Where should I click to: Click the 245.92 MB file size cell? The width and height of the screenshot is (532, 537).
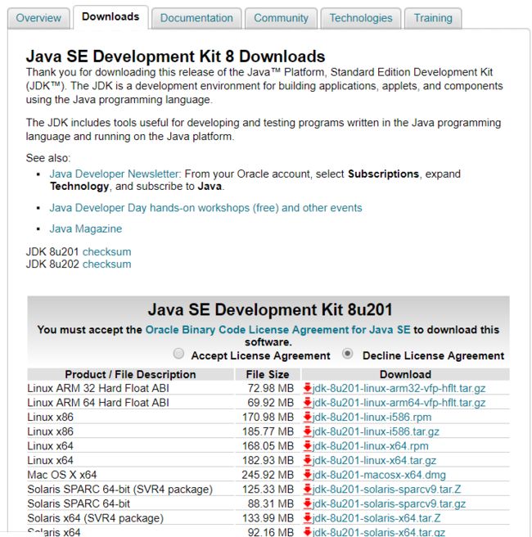coord(268,475)
